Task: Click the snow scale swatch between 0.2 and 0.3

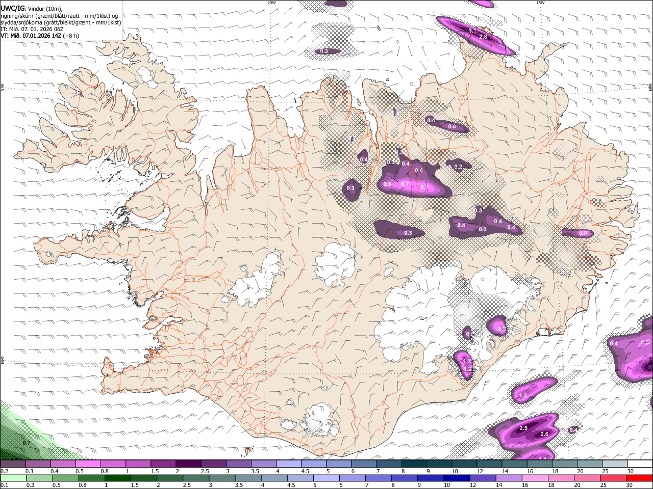Action: click(x=13, y=464)
